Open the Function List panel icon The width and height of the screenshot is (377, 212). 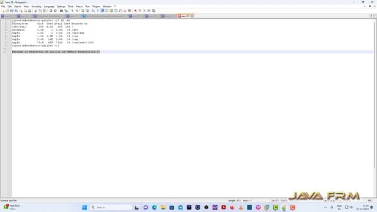point(120,11)
